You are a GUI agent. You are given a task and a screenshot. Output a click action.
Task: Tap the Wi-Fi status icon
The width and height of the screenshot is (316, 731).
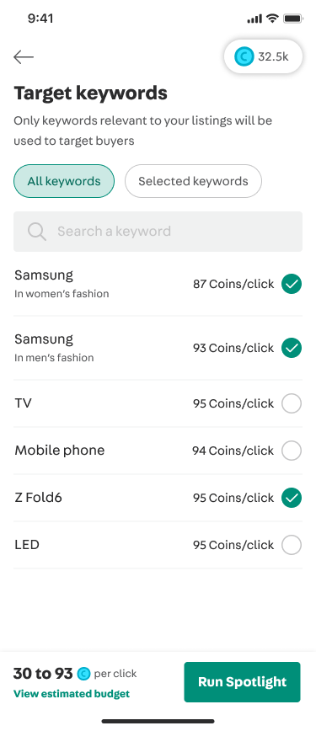tap(272, 19)
